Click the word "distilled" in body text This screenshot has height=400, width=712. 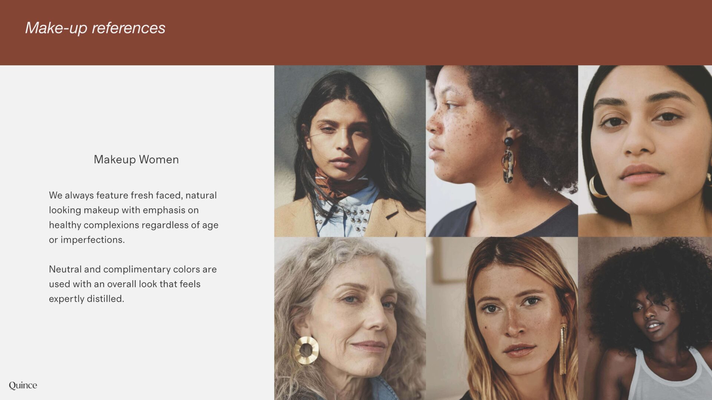105,299
